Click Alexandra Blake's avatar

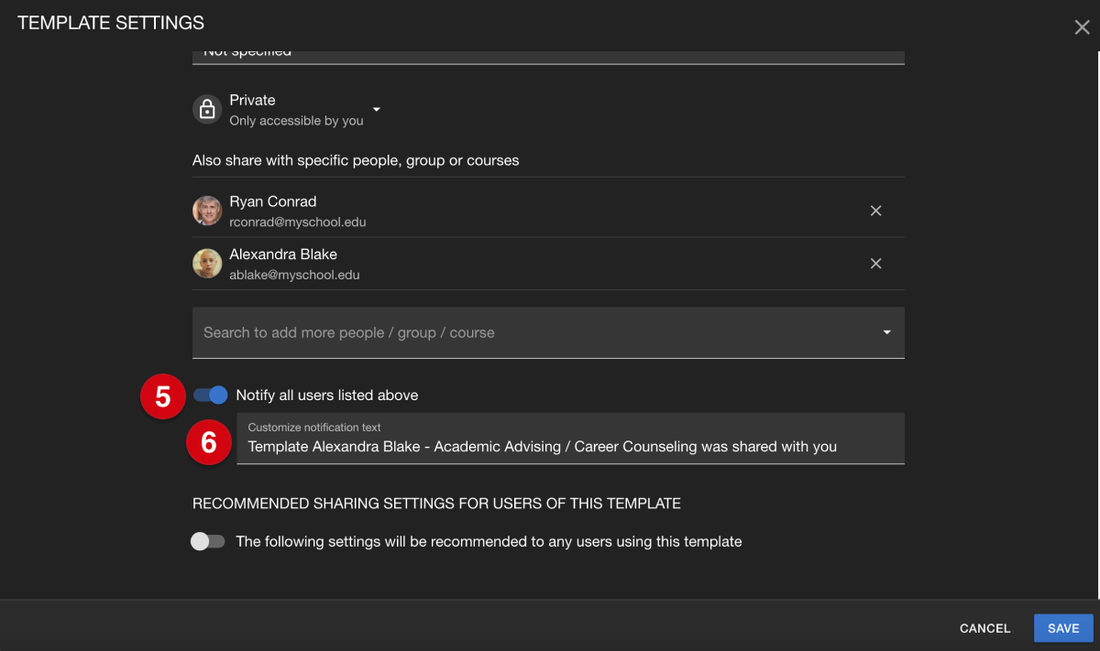[x=208, y=264]
